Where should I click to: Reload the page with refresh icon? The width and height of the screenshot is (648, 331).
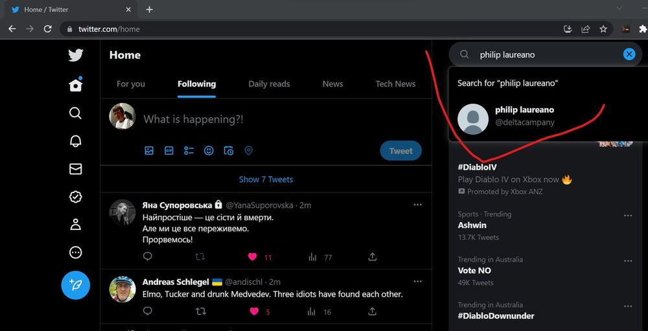tap(47, 29)
